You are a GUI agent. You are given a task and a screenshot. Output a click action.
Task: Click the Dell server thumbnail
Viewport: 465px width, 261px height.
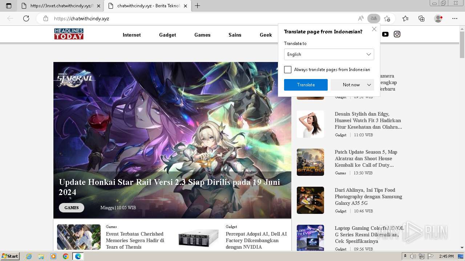[x=199, y=237]
